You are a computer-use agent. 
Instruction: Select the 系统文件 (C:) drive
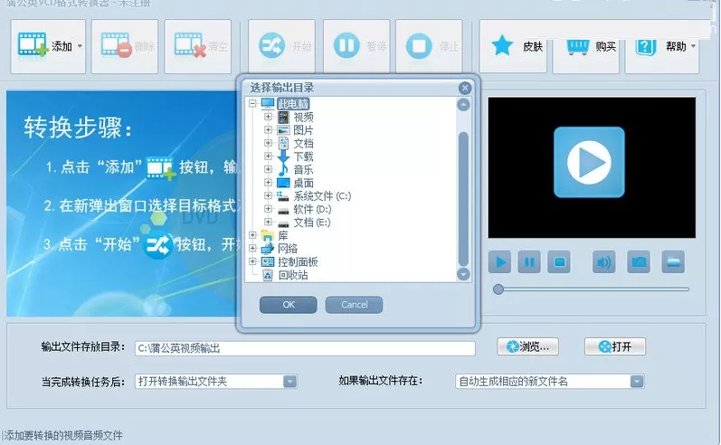tap(322, 196)
